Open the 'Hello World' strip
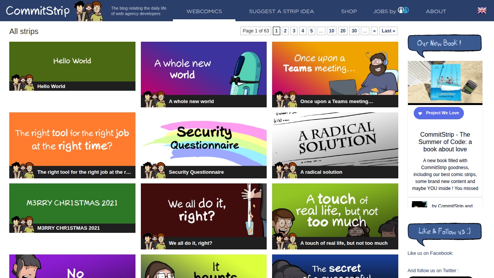Screen dimensions: 494x278 (72, 66)
